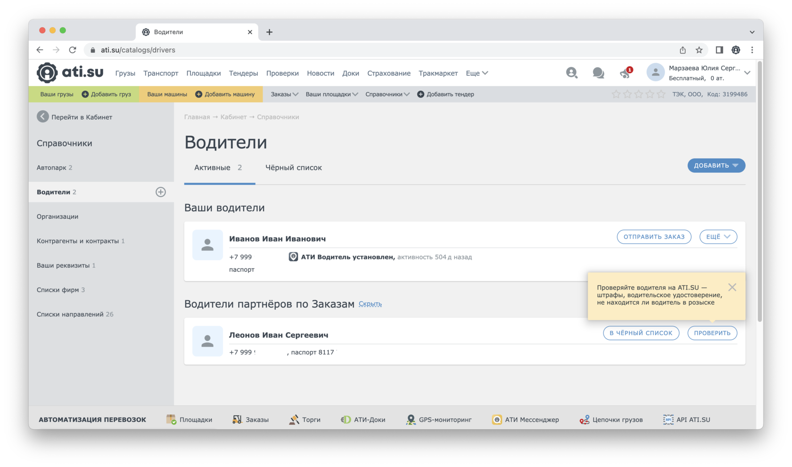Click the plus icon next to Водители in sidebar
This screenshot has height=467, width=792.
pos(161,192)
